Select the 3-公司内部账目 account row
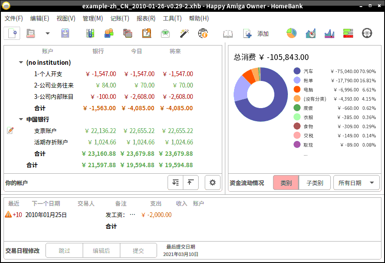The image size is (385, 263). click(113, 97)
